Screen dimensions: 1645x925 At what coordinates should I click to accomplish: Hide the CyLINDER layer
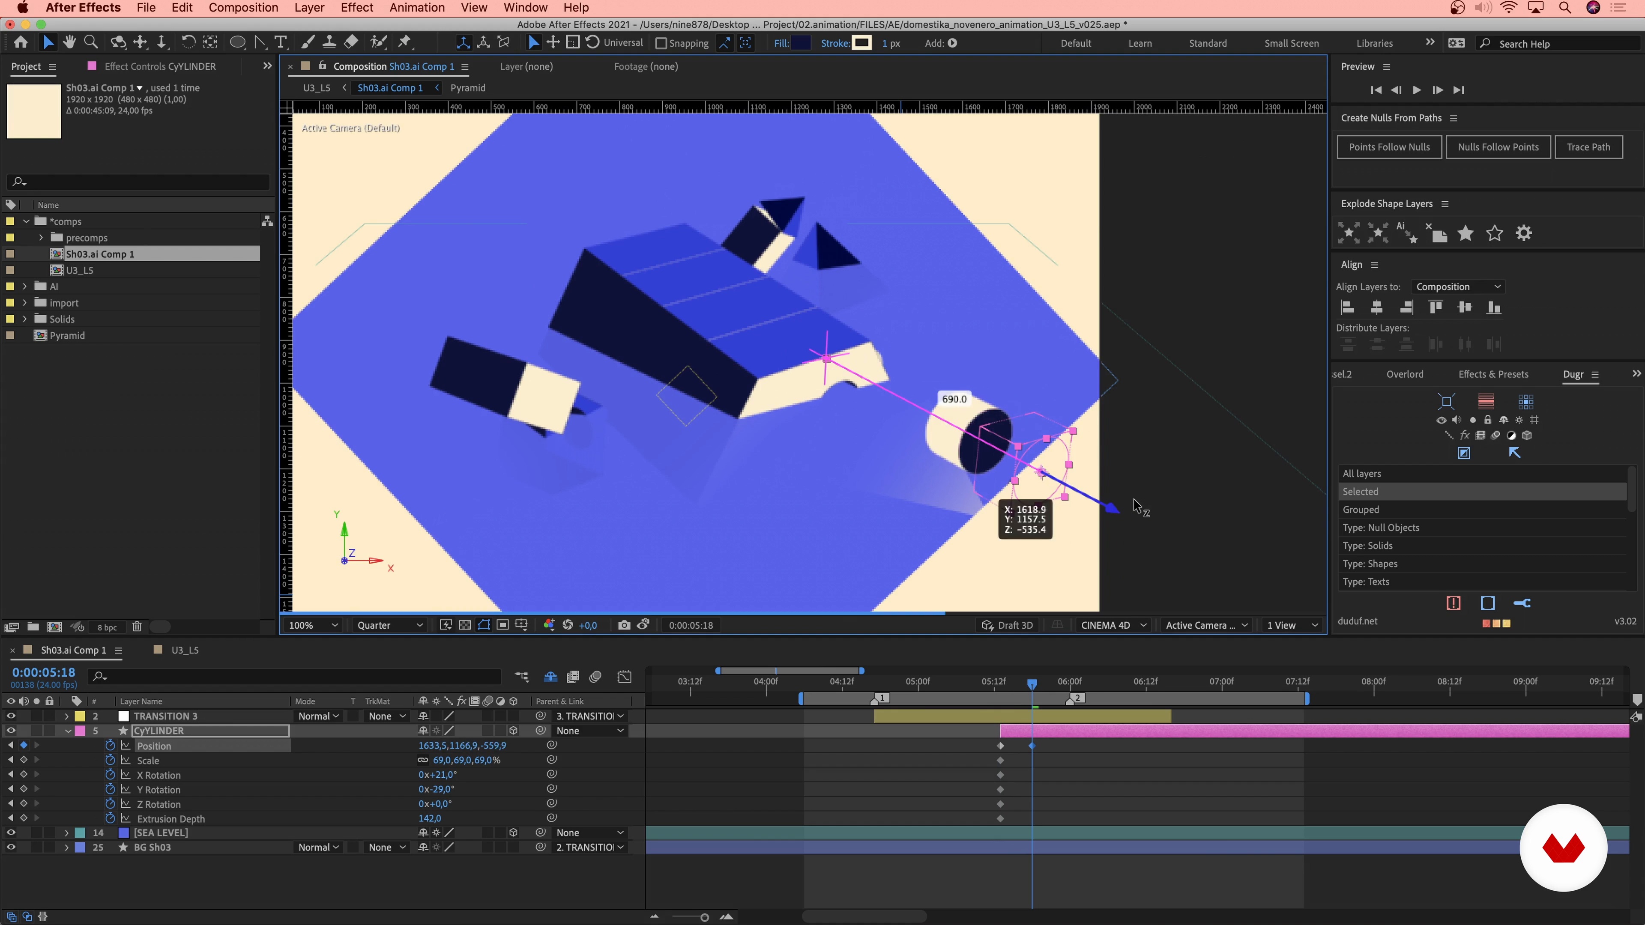(x=11, y=731)
